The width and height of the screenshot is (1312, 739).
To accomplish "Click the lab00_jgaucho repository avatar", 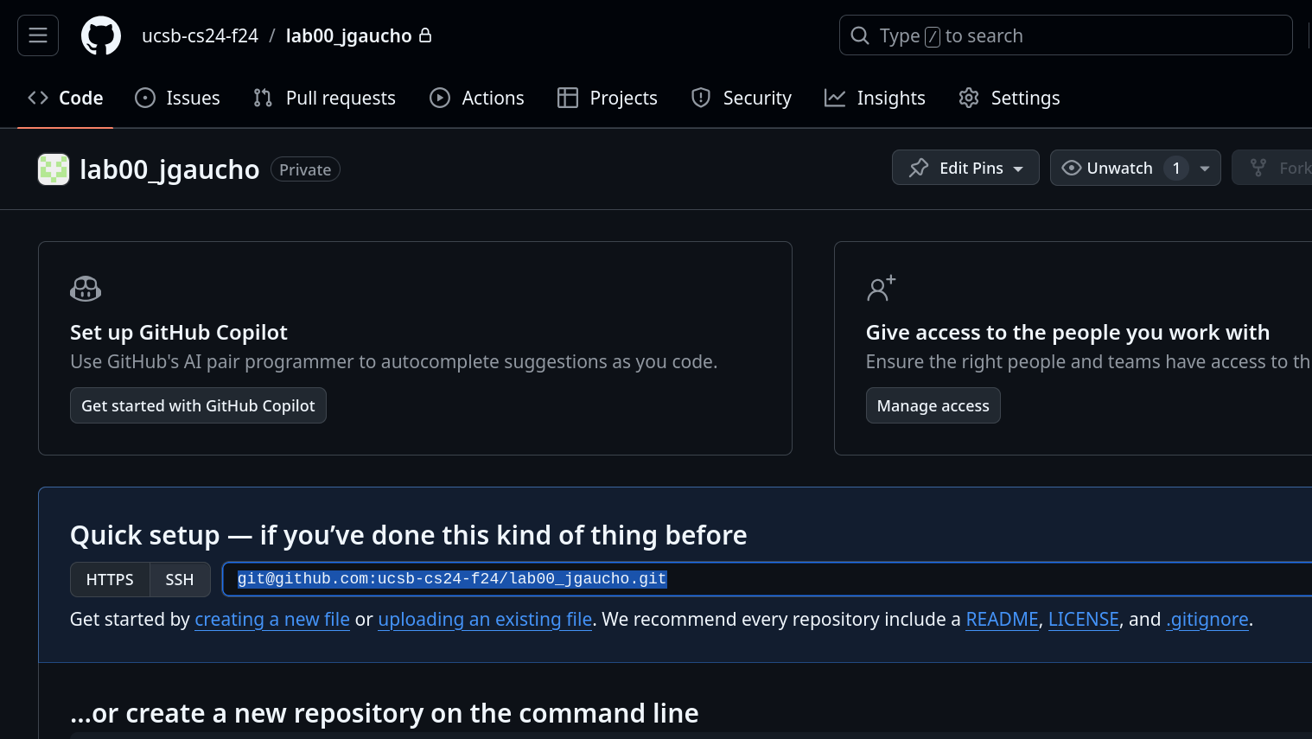I will pos(54,169).
